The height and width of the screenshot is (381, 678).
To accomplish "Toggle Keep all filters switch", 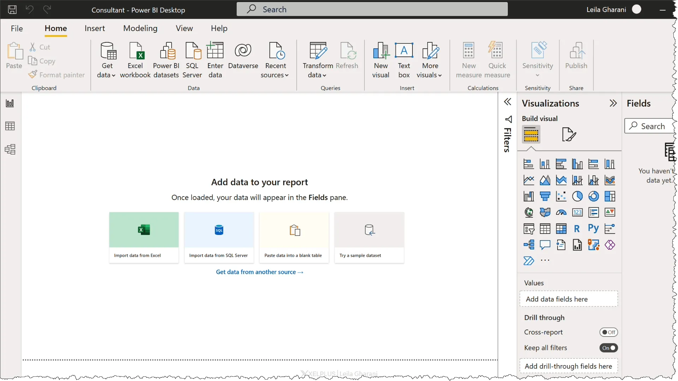I will (608, 348).
